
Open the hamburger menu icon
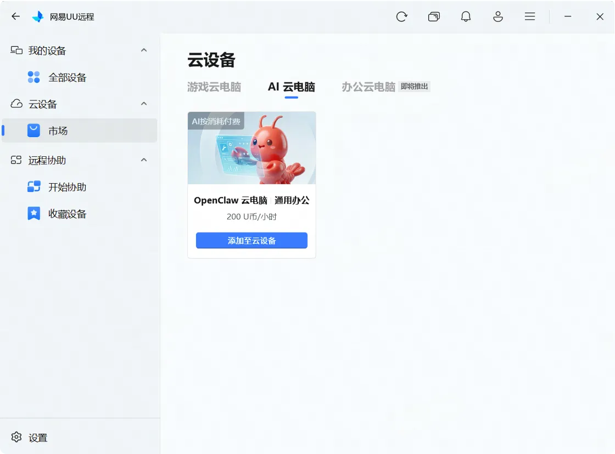(530, 16)
